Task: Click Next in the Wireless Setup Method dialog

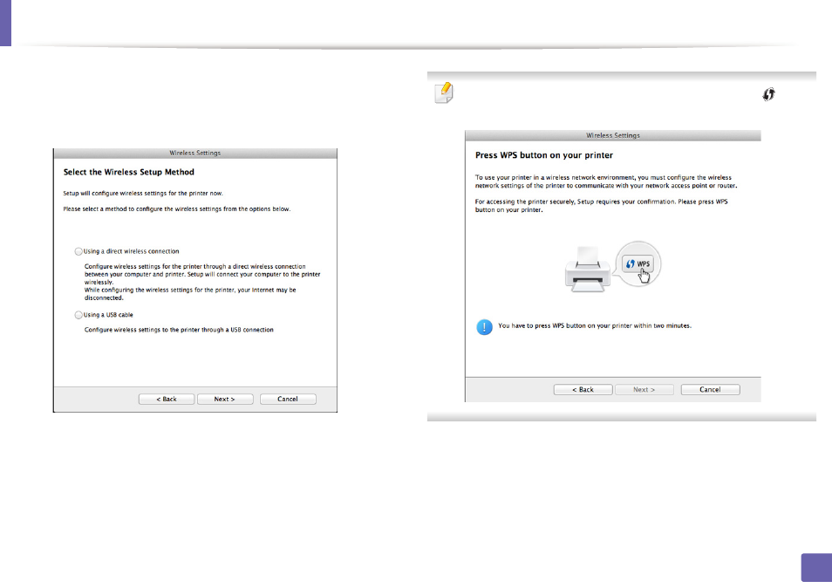Action: click(x=225, y=399)
